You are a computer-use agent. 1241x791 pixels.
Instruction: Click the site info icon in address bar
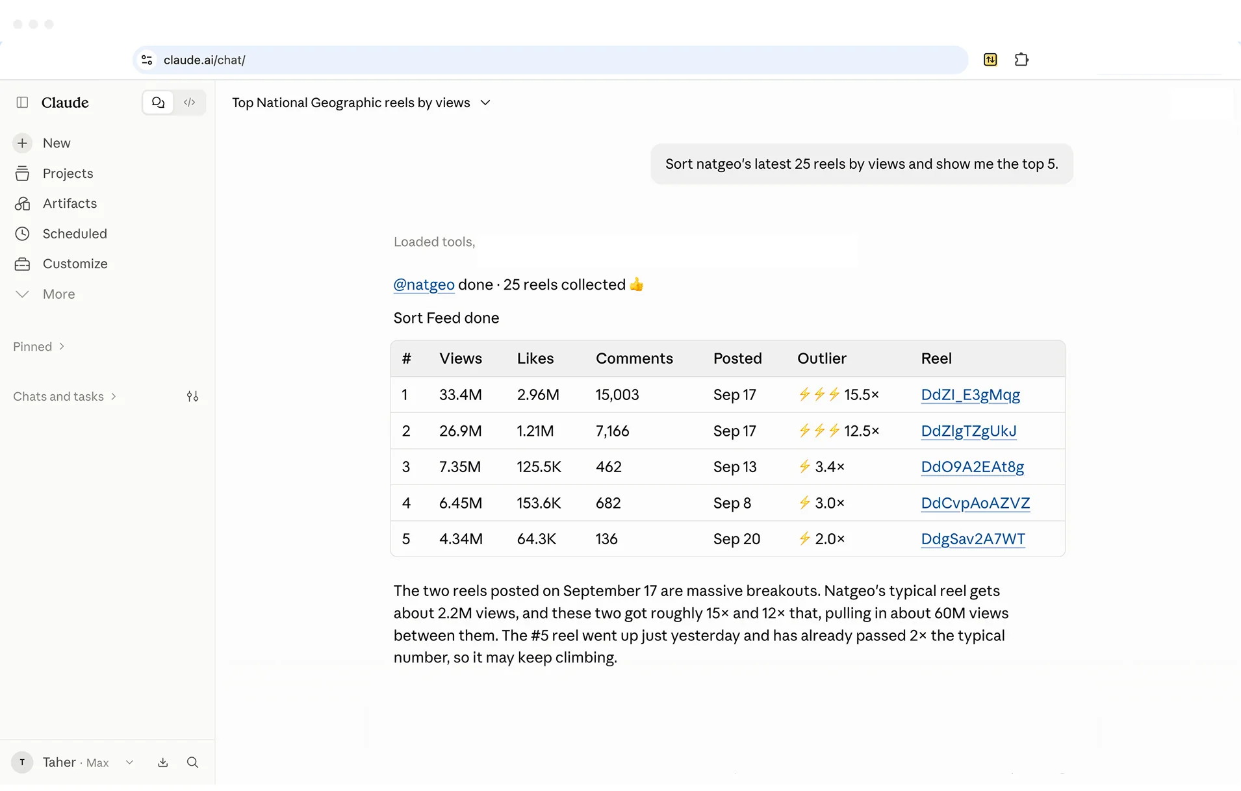tap(147, 60)
